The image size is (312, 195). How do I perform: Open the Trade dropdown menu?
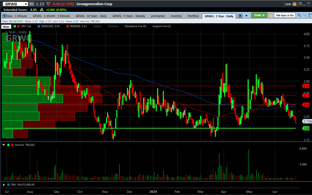[x=259, y=15]
